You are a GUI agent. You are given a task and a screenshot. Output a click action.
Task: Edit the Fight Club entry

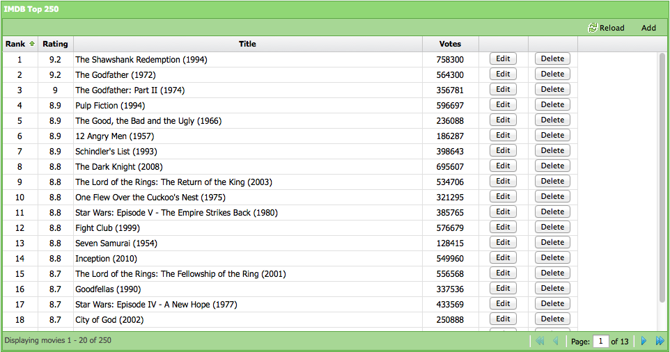(503, 227)
